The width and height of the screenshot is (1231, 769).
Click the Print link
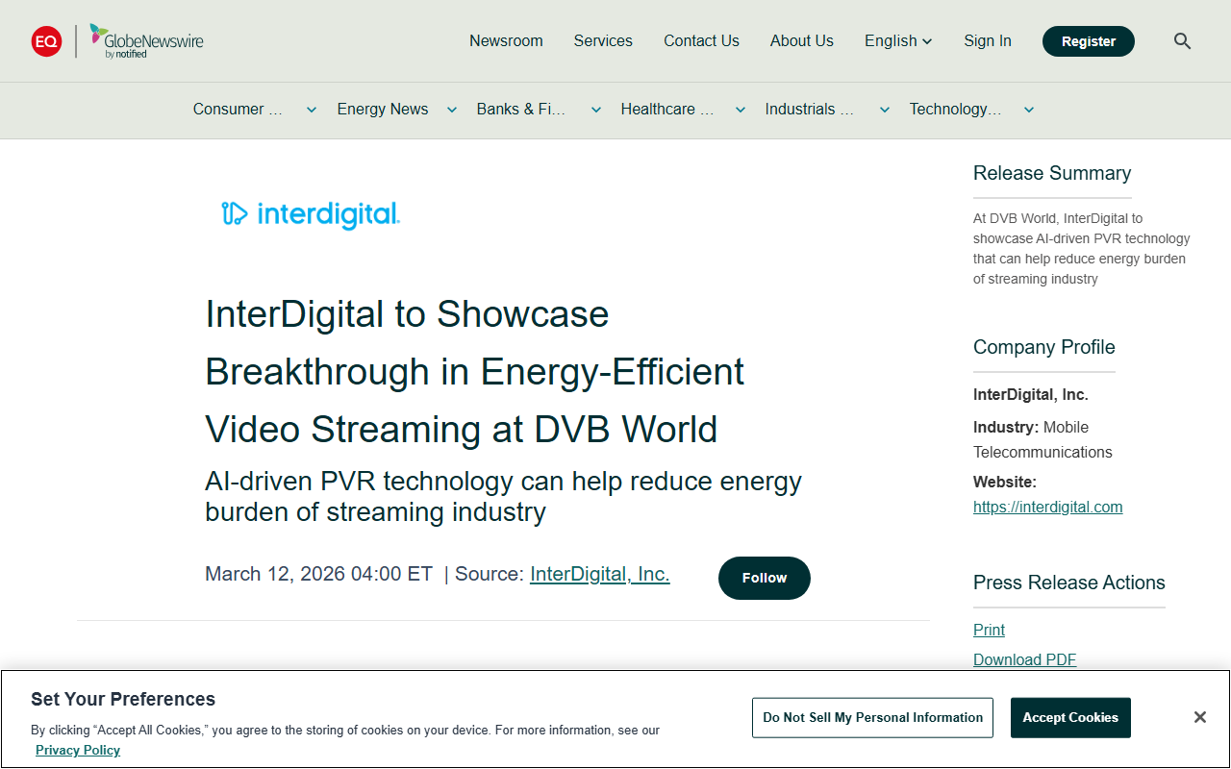989,630
